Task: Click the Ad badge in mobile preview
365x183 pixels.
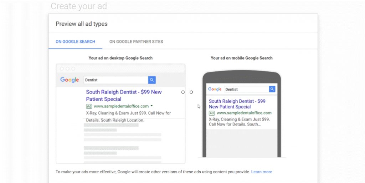Action: coord(212,113)
